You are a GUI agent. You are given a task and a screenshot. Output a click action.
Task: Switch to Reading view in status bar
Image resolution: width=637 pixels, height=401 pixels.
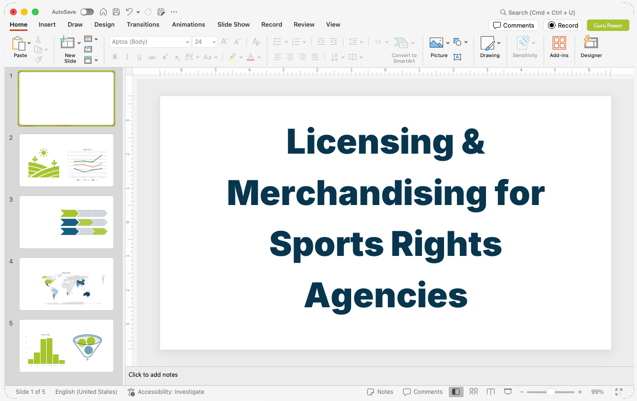(491, 392)
